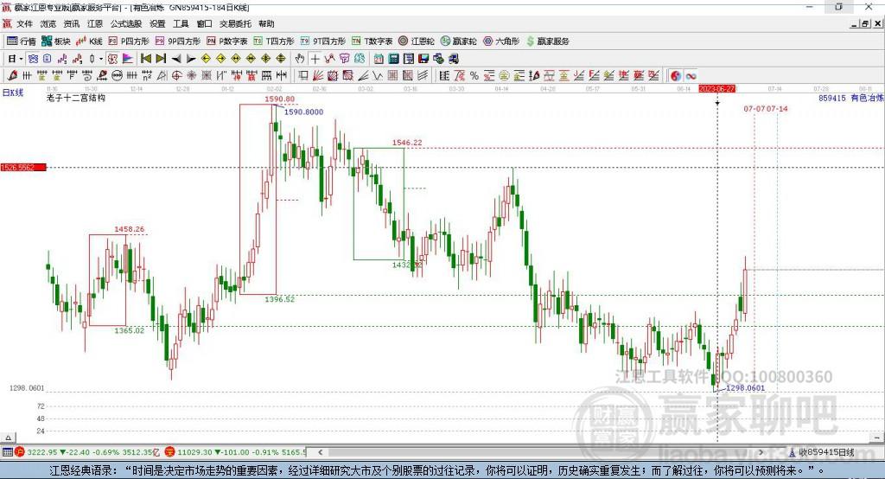The width and height of the screenshot is (885, 479).
Task: Select the 2023-06-27 date marker
Action: pyautogui.click(x=716, y=89)
